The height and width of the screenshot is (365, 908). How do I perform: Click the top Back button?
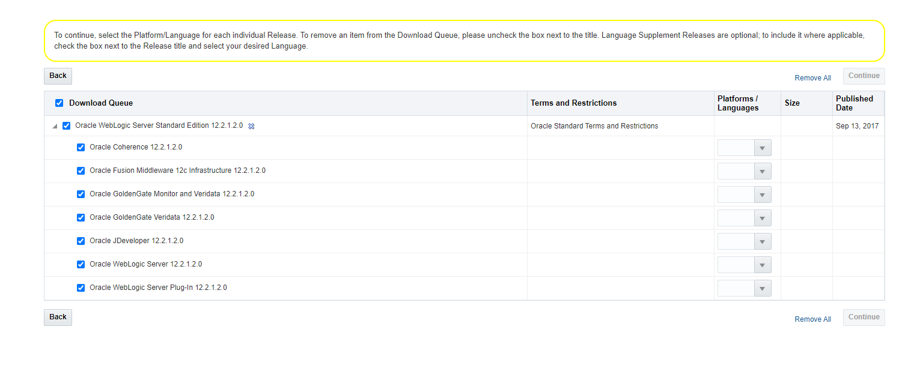tap(58, 76)
